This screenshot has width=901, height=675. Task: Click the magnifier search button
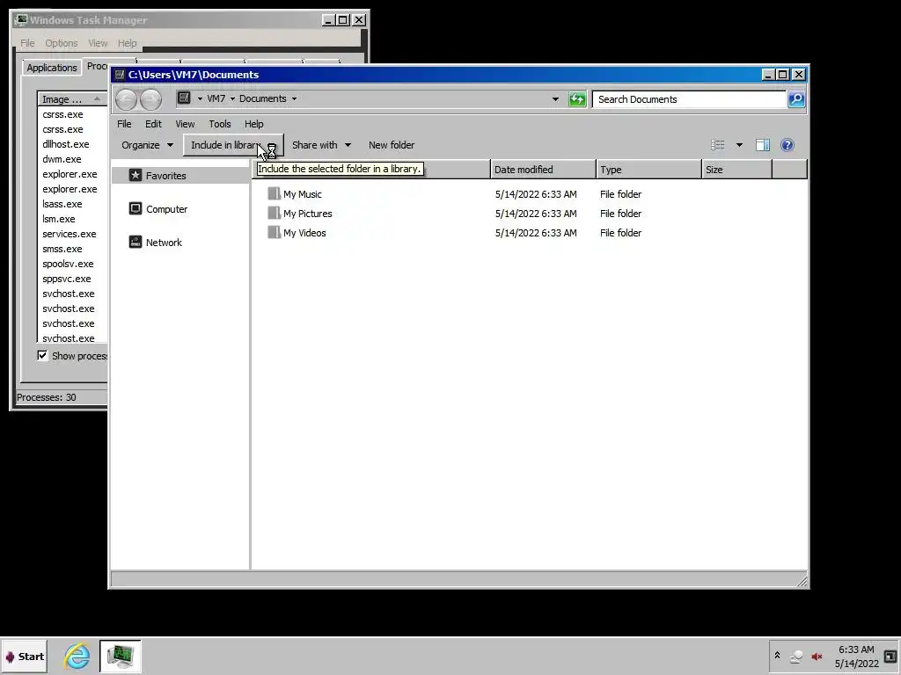point(796,99)
